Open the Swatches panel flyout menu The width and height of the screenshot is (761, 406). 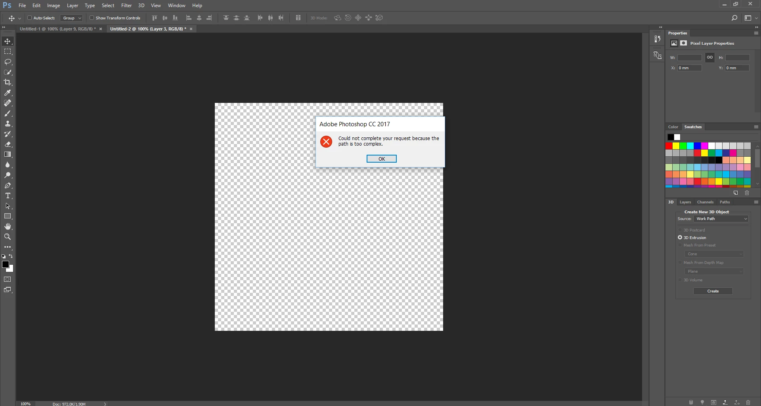(x=756, y=127)
